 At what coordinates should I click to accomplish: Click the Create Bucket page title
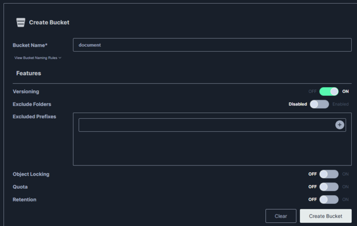[x=49, y=22]
